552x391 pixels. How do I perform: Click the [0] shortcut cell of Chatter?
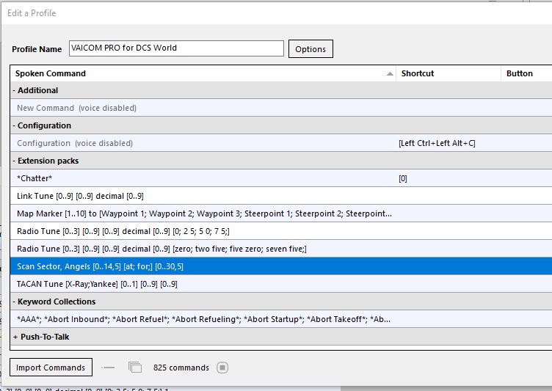click(403, 178)
